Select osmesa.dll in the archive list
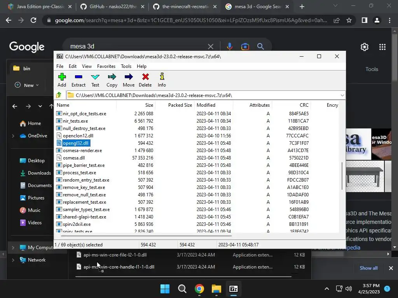 pyautogui.click(x=74, y=158)
